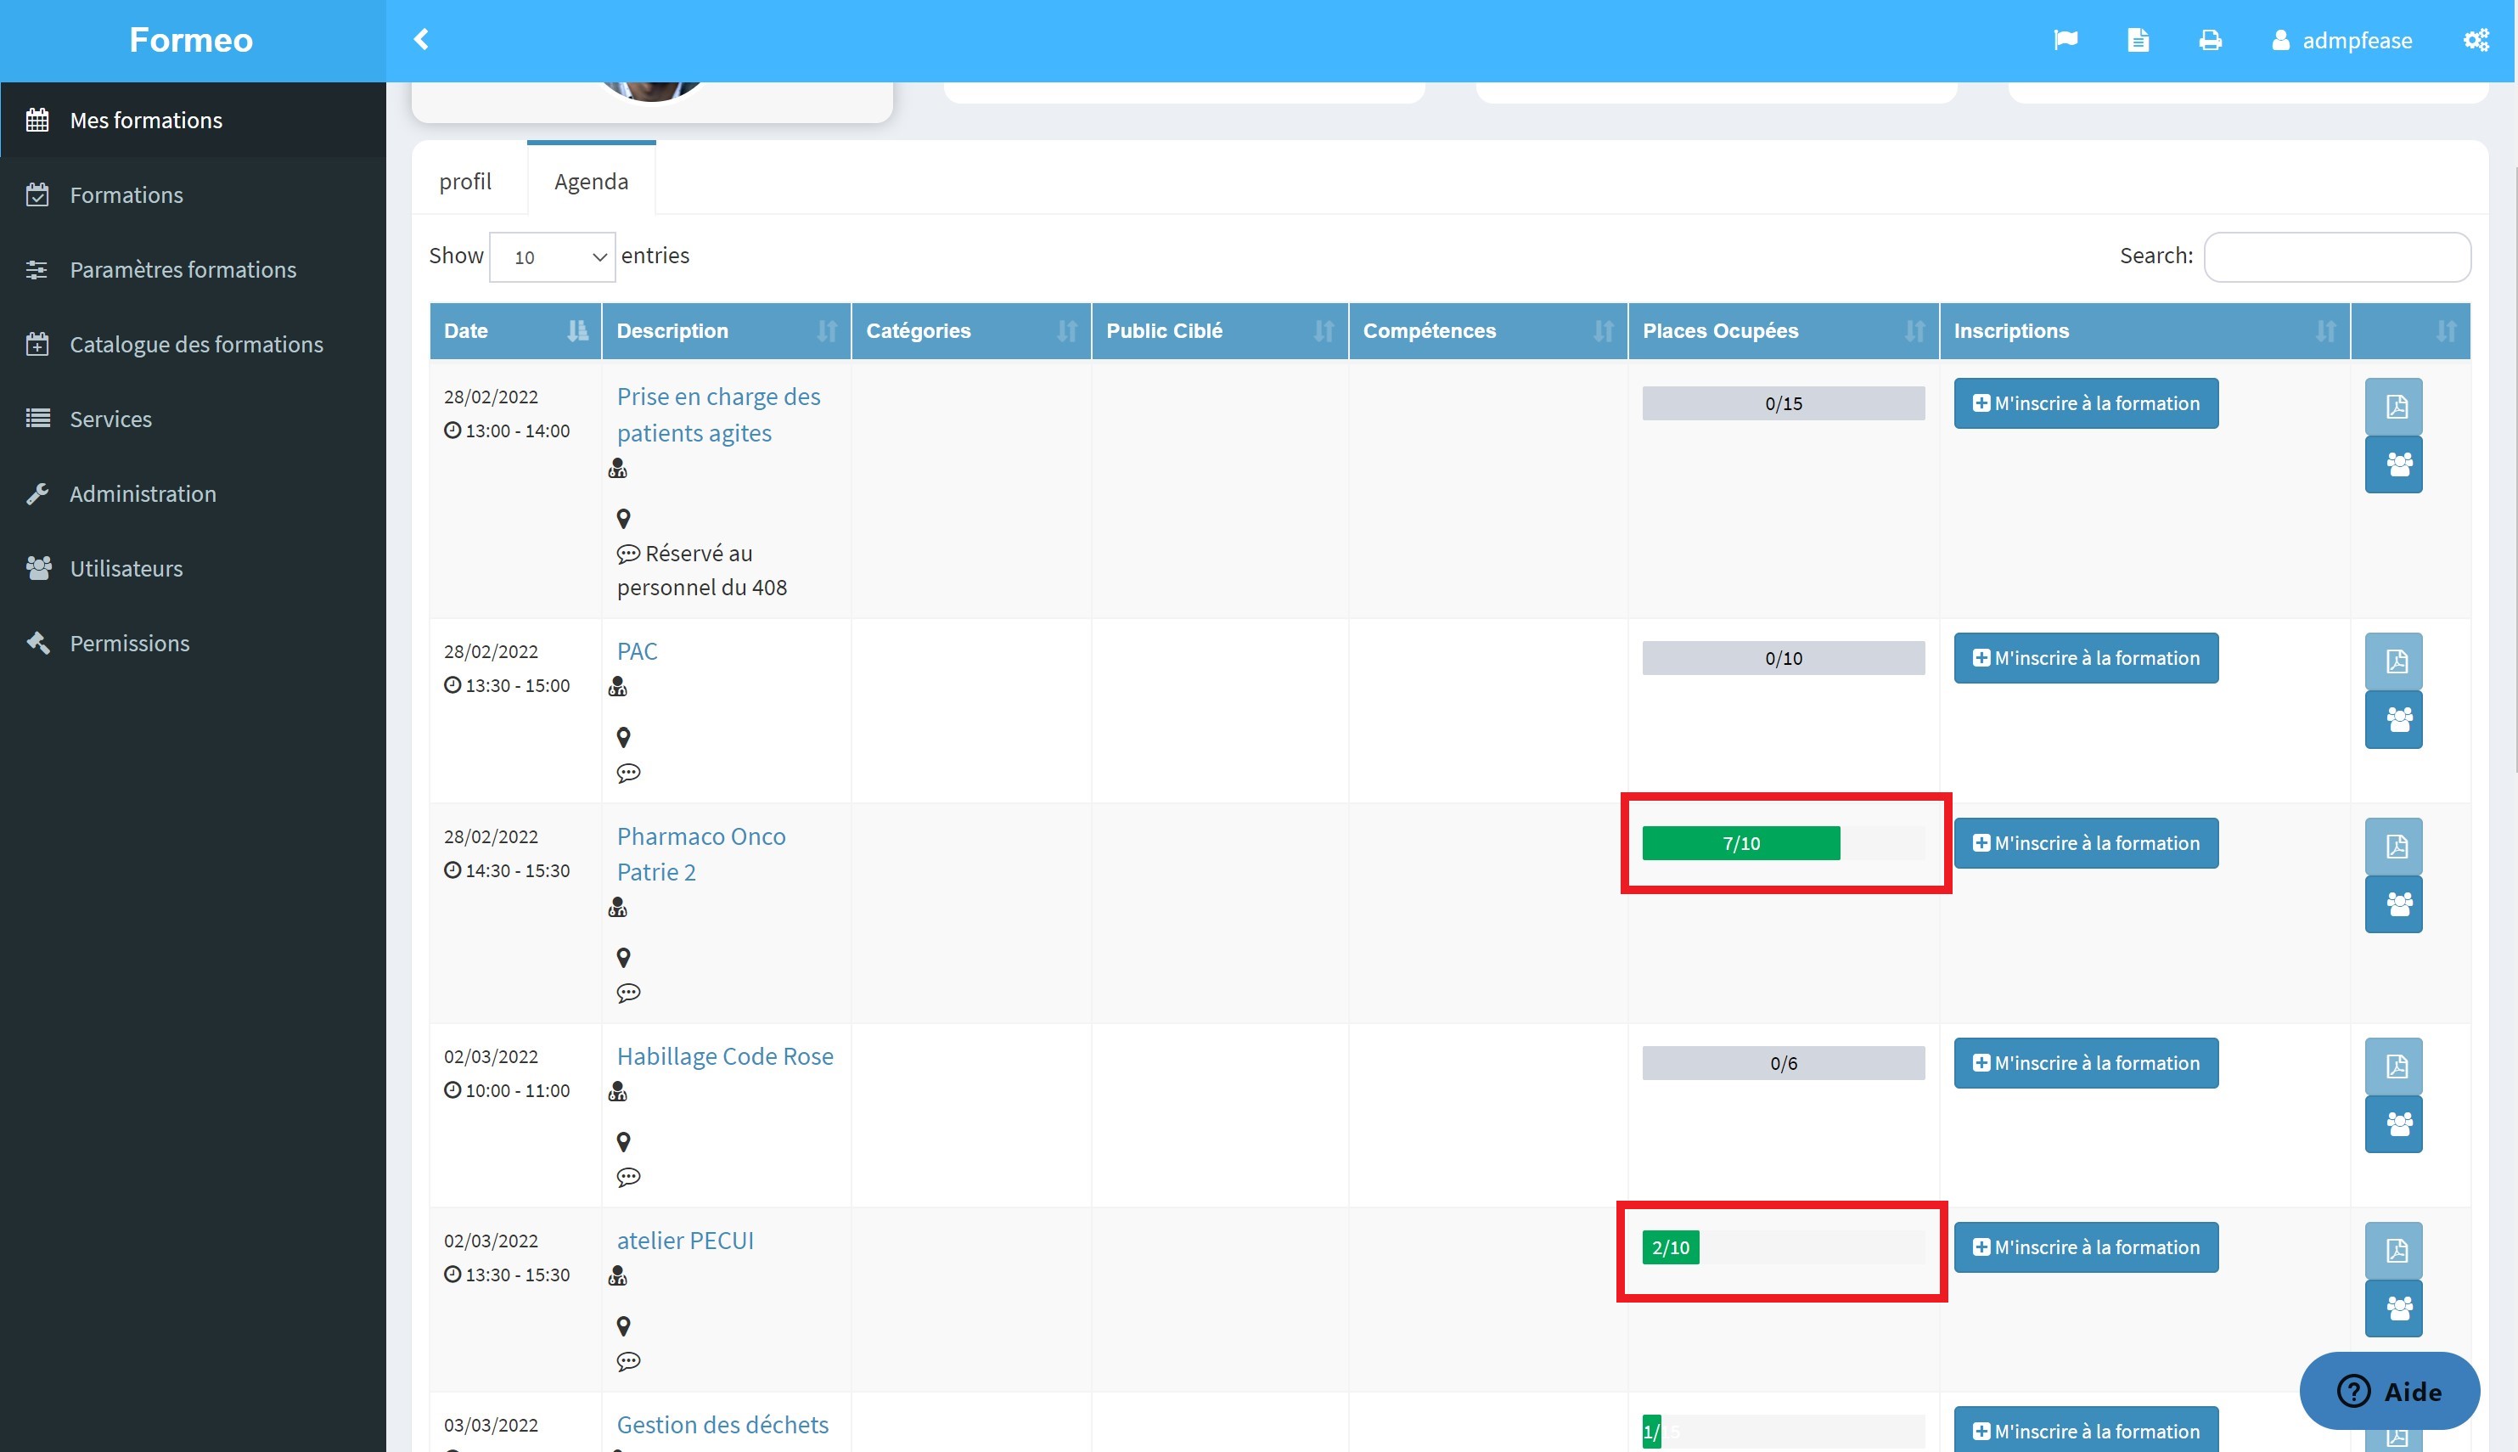The image size is (2518, 1452).
Task: Open PDF for atelier PECUI row
Action: coord(2394,1251)
